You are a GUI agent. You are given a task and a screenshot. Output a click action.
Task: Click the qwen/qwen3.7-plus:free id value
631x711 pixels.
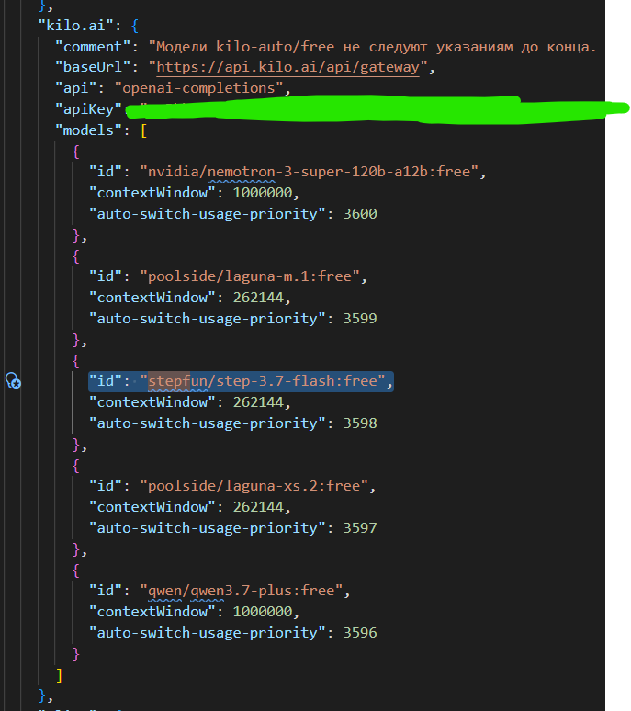click(242, 591)
